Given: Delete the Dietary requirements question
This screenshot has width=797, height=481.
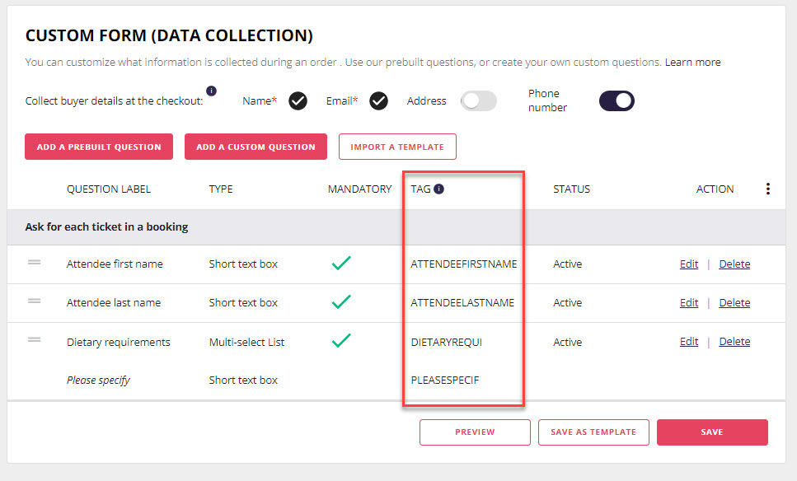Looking at the screenshot, I should [x=734, y=341].
